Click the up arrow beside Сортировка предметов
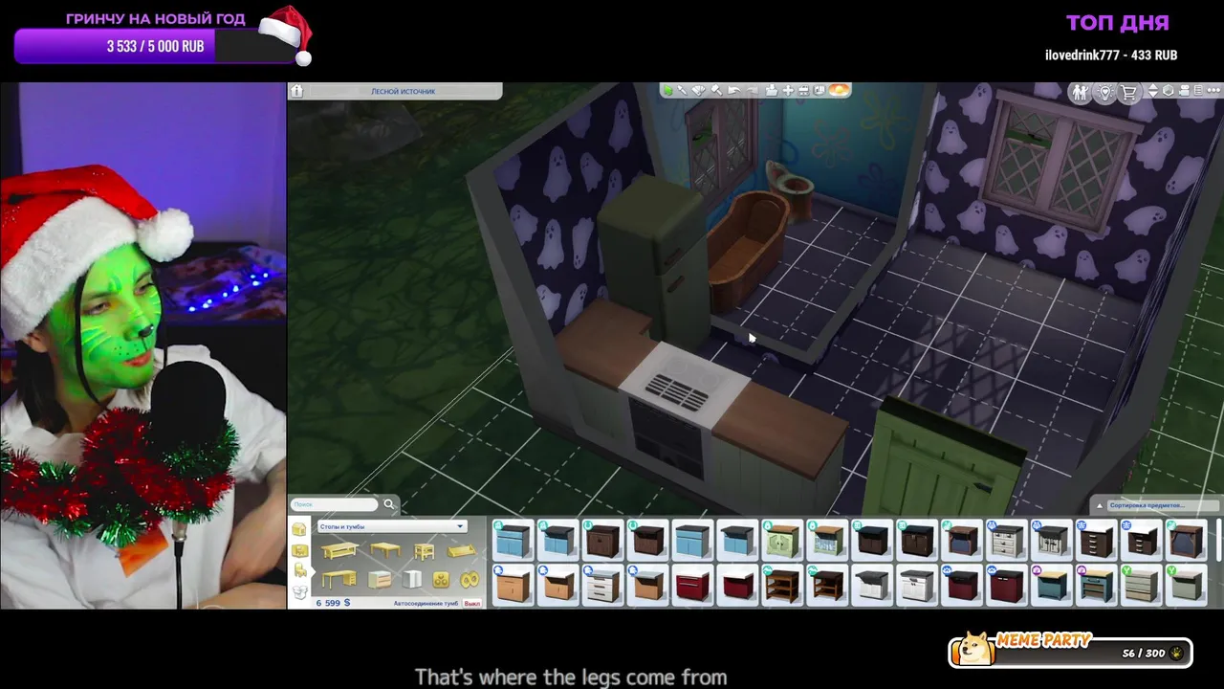 [1100, 506]
